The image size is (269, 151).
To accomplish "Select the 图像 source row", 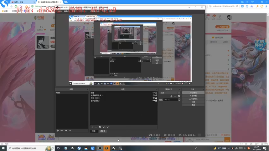I will (x=124, y=93).
